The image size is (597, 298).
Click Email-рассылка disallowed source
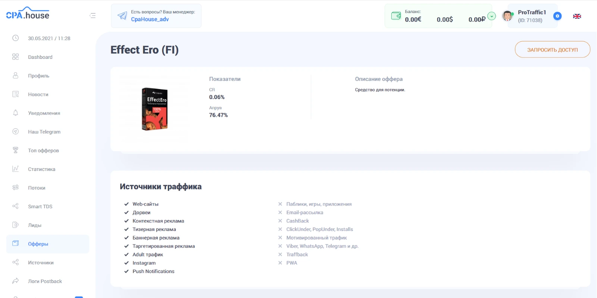click(304, 212)
